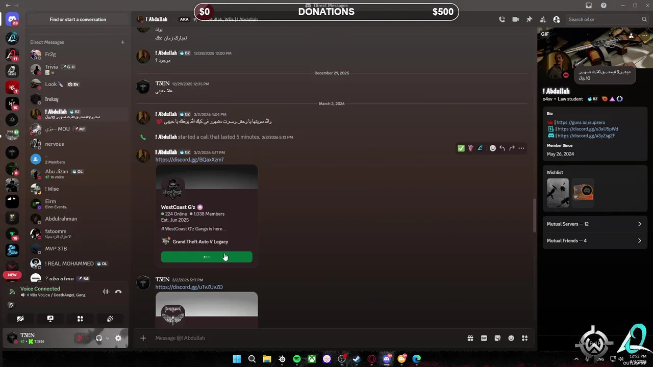
Task: Open the 2 Members group DM
Action: [78, 159]
